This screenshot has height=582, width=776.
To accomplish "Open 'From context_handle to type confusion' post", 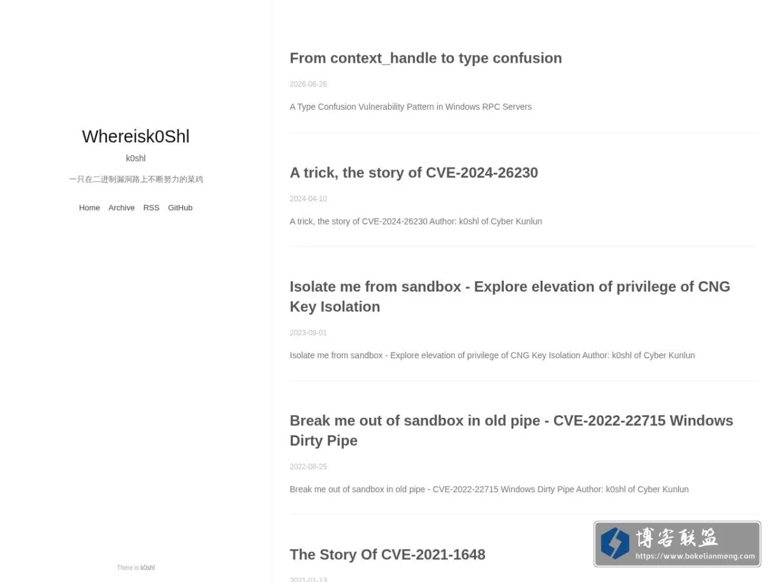I will 426,58.
